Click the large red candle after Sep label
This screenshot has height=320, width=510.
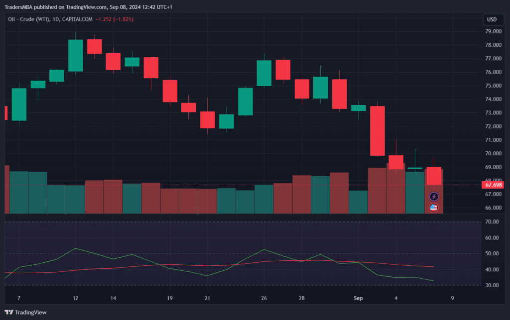pos(378,130)
